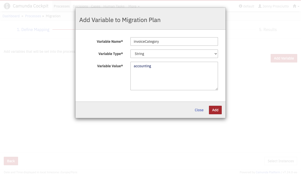Click the Processes breadcrumb link
The image size is (301, 175).
click(33, 16)
